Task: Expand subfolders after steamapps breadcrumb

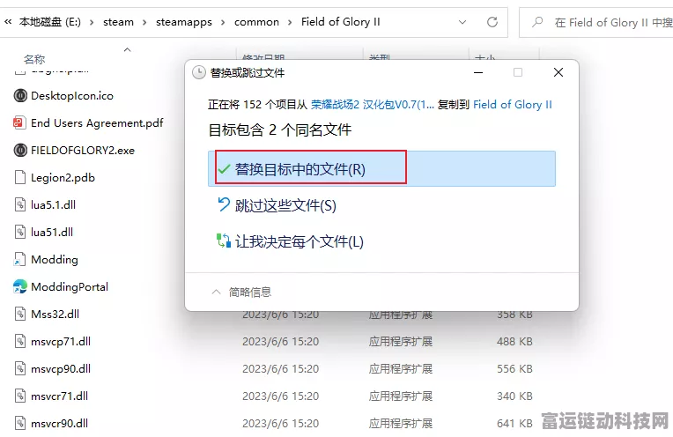Action: [223, 22]
